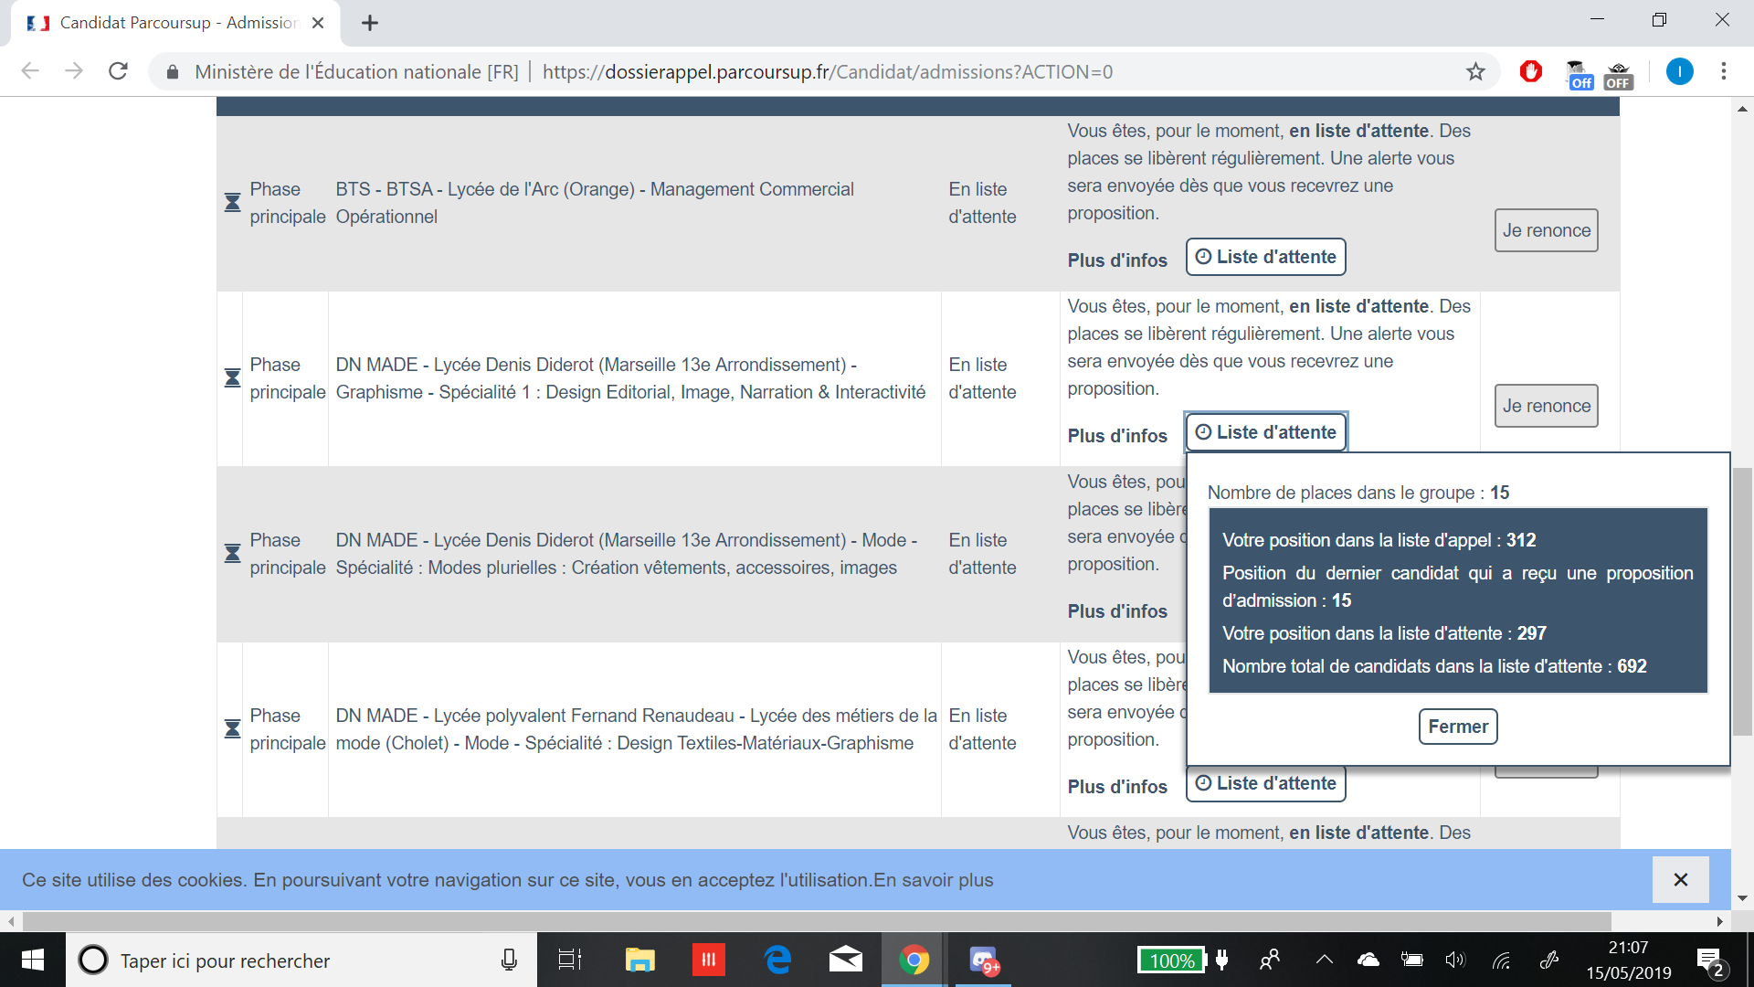Open Chrome's three-dot menu

[1723, 71]
